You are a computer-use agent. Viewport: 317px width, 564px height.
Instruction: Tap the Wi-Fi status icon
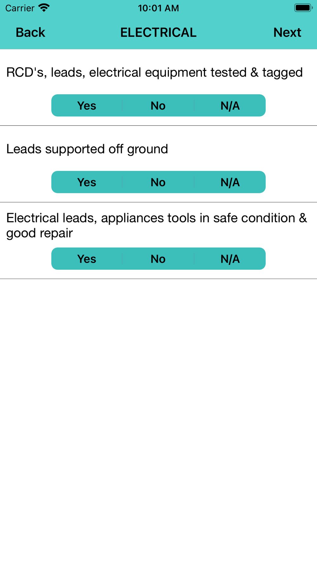point(44,8)
